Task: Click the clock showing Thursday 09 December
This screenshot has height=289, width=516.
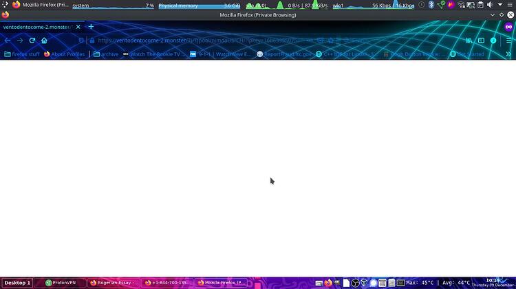Action: coord(493,282)
